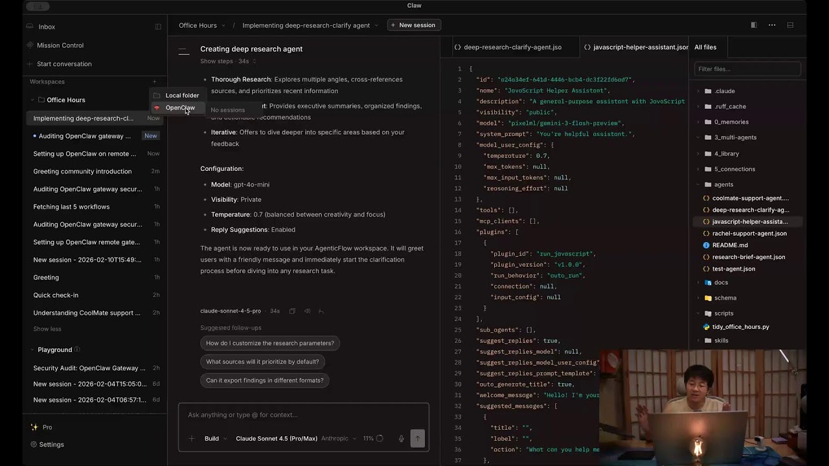This screenshot has height=466, width=829.
Task: Open the Office Hours breadcrumb dropdown
Action: [x=223, y=25]
